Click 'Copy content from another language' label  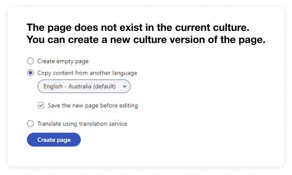pos(87,73)
